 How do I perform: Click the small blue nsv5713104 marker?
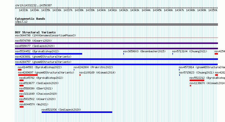coord(173,54)
